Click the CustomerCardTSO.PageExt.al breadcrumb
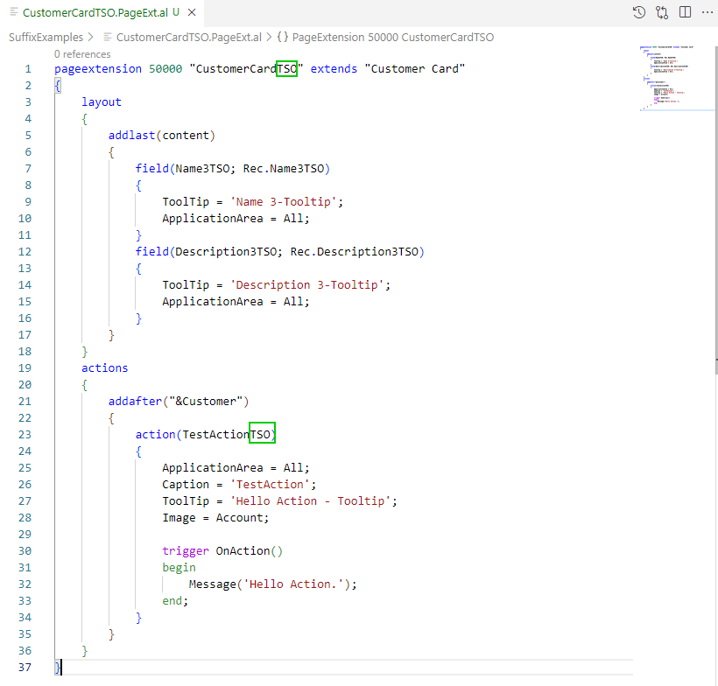 click(188, 37)
